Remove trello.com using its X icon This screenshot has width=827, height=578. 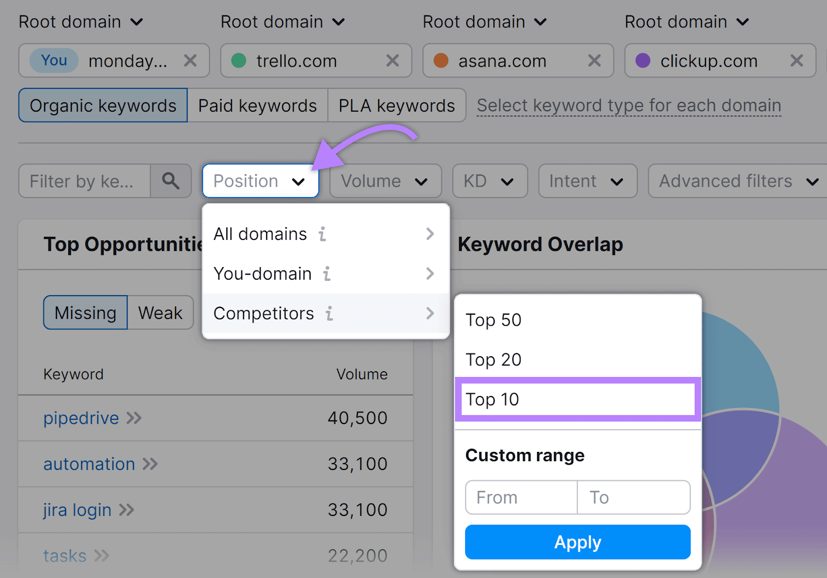click(392, 60)
